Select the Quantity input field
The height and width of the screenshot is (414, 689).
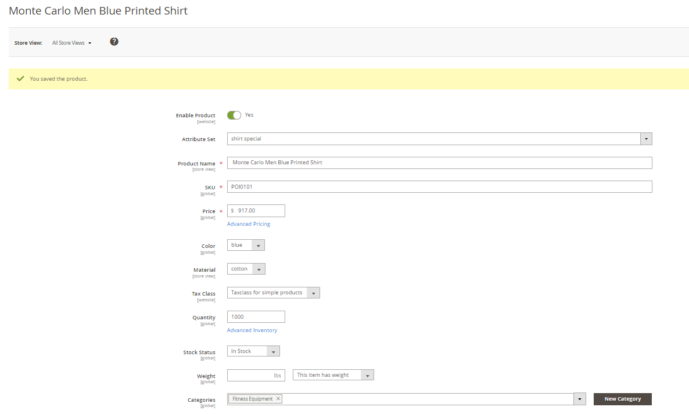pos(256,317)
